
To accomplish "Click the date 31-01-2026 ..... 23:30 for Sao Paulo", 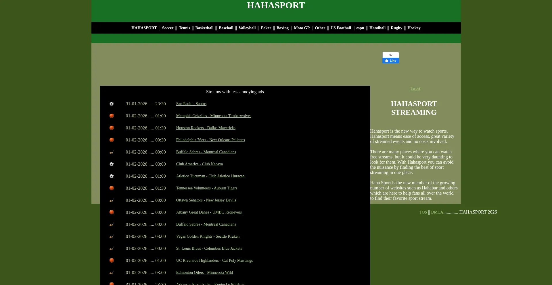I will click(x=146, y=104).
